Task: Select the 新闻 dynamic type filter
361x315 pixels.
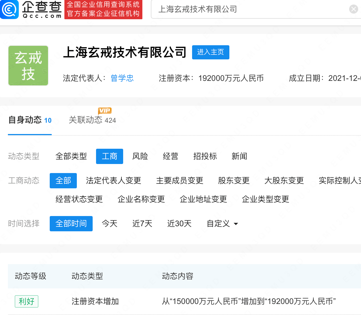Action: [240, 156]
